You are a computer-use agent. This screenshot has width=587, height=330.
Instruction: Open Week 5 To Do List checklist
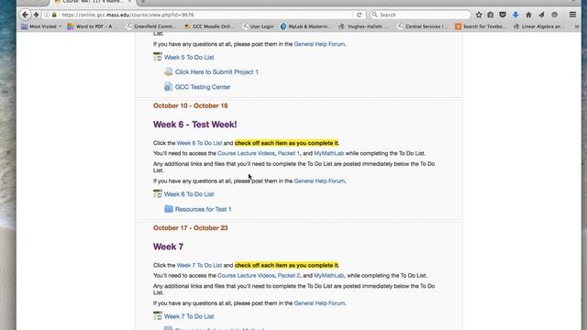coord(189,57)
